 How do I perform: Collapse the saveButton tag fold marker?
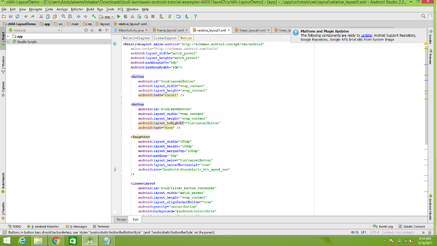(122, 105)
